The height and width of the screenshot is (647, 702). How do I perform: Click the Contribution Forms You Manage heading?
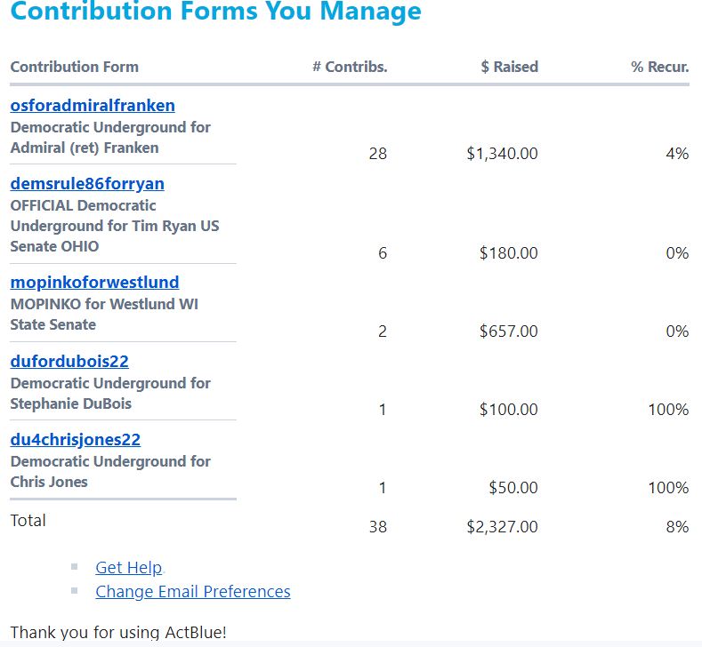216,12
